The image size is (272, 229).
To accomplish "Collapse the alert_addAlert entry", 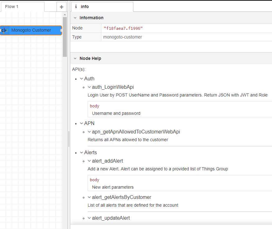I will 89,161.
